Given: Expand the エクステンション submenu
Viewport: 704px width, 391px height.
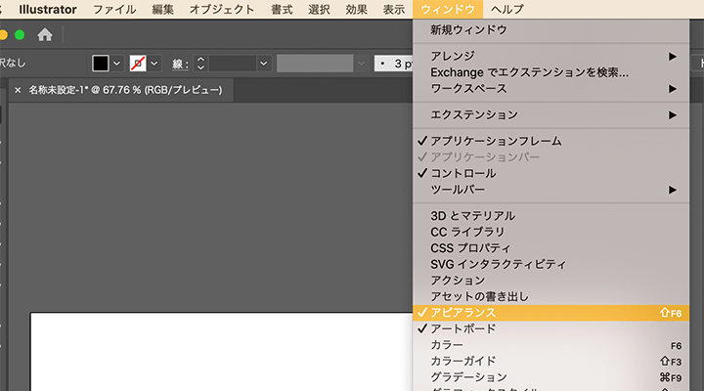Looking at the screenshot, I should [550, 115].
